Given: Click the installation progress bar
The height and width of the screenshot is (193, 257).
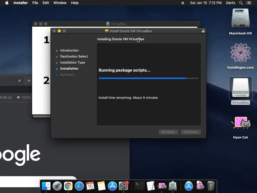Looking at the screenshot, I should click(149, 78).
